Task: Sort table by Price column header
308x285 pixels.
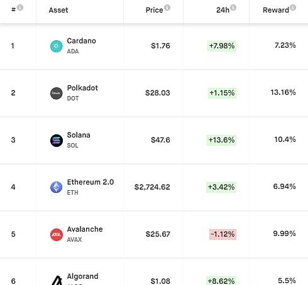Action: 154,10
